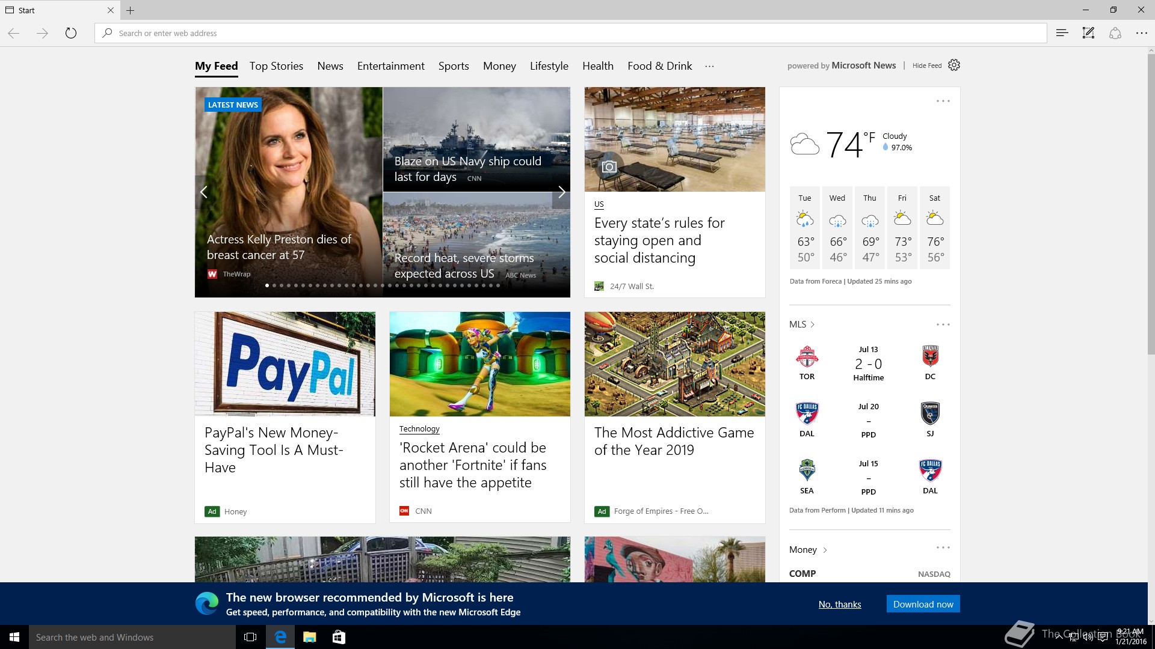
Task: Expand the MLS section chevron
Action: coord(812,324)
